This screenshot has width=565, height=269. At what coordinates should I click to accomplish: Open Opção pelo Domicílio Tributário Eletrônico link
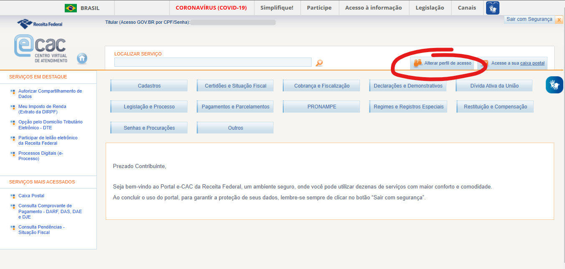coord(51,125)
